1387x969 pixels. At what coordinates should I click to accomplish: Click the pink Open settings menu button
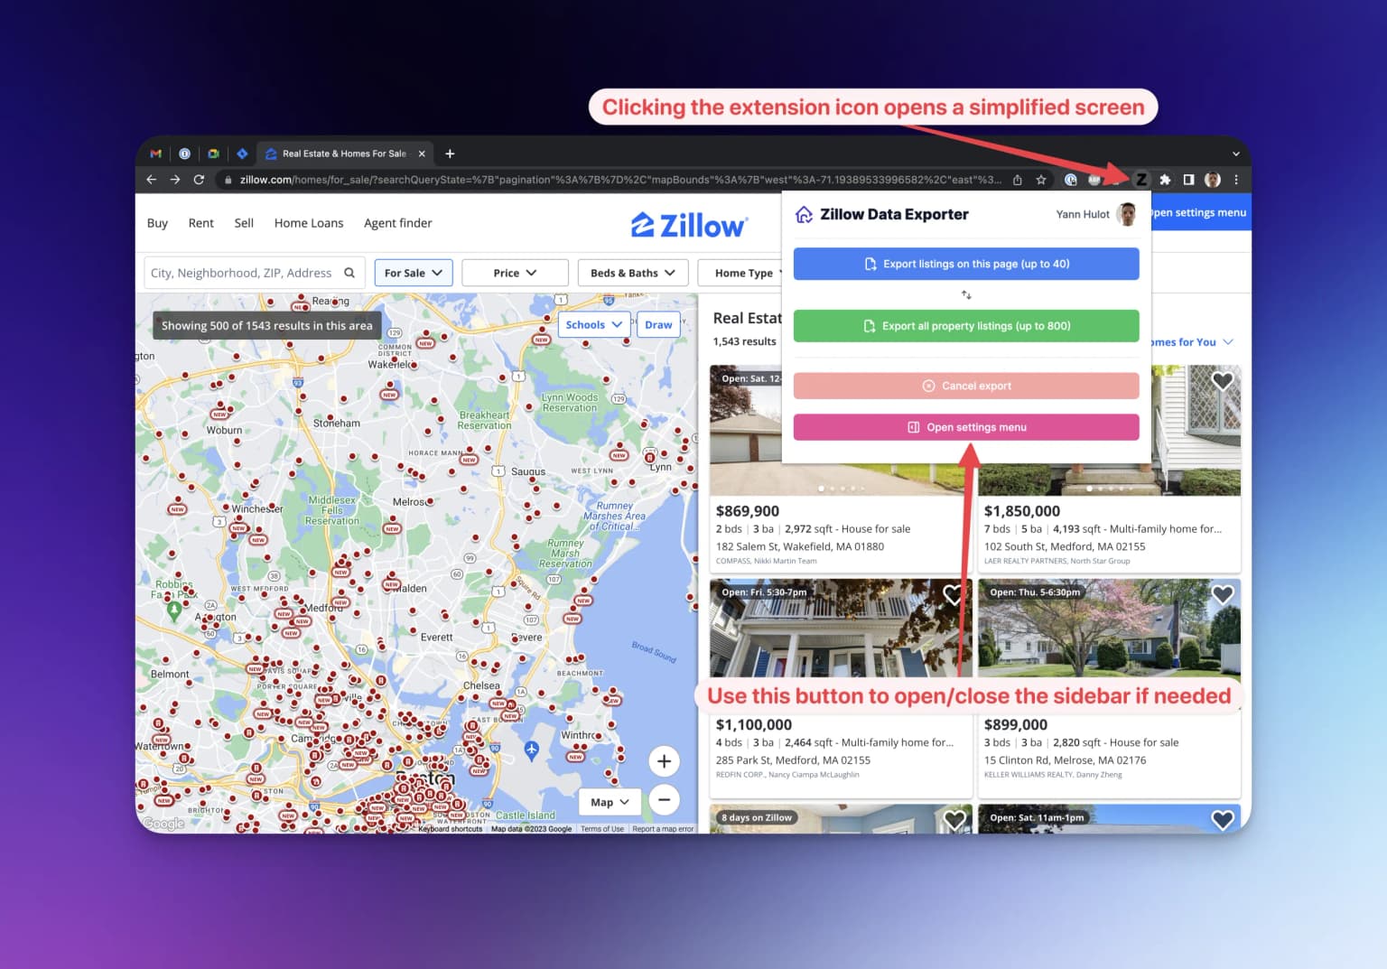click(966, 427)
